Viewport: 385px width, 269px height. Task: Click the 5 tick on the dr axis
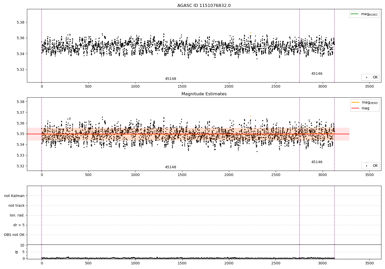pos(24,252)
